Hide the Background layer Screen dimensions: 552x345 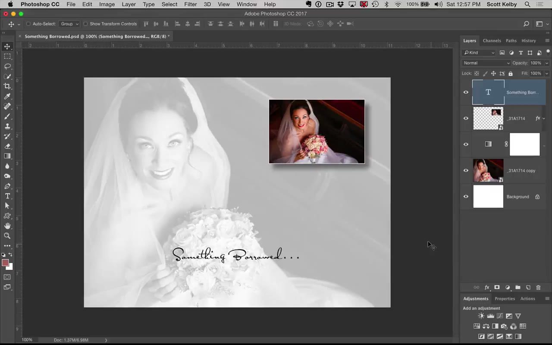point(466,197)
